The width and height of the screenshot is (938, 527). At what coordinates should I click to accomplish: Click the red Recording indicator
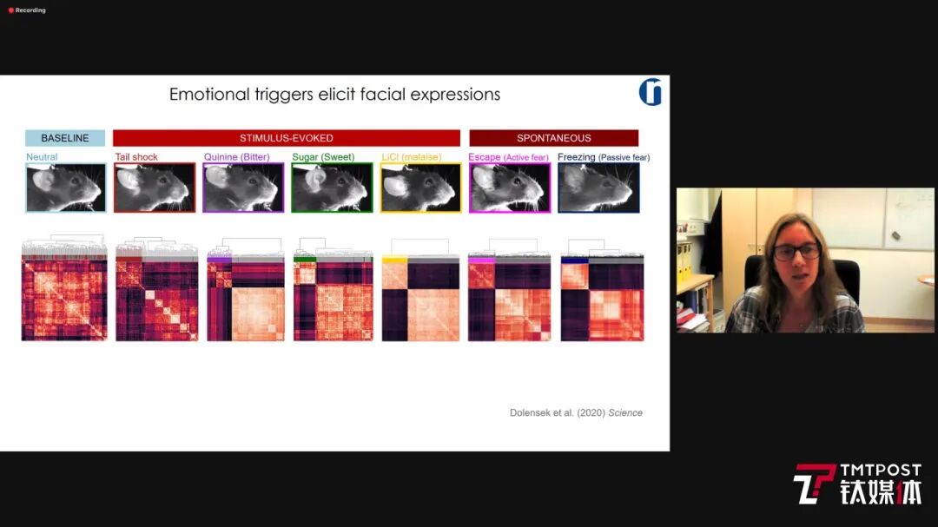pyautogui.click(x=27, y=10)
